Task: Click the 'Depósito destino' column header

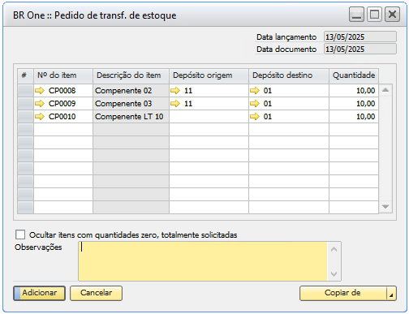Action: click(289, 76)
